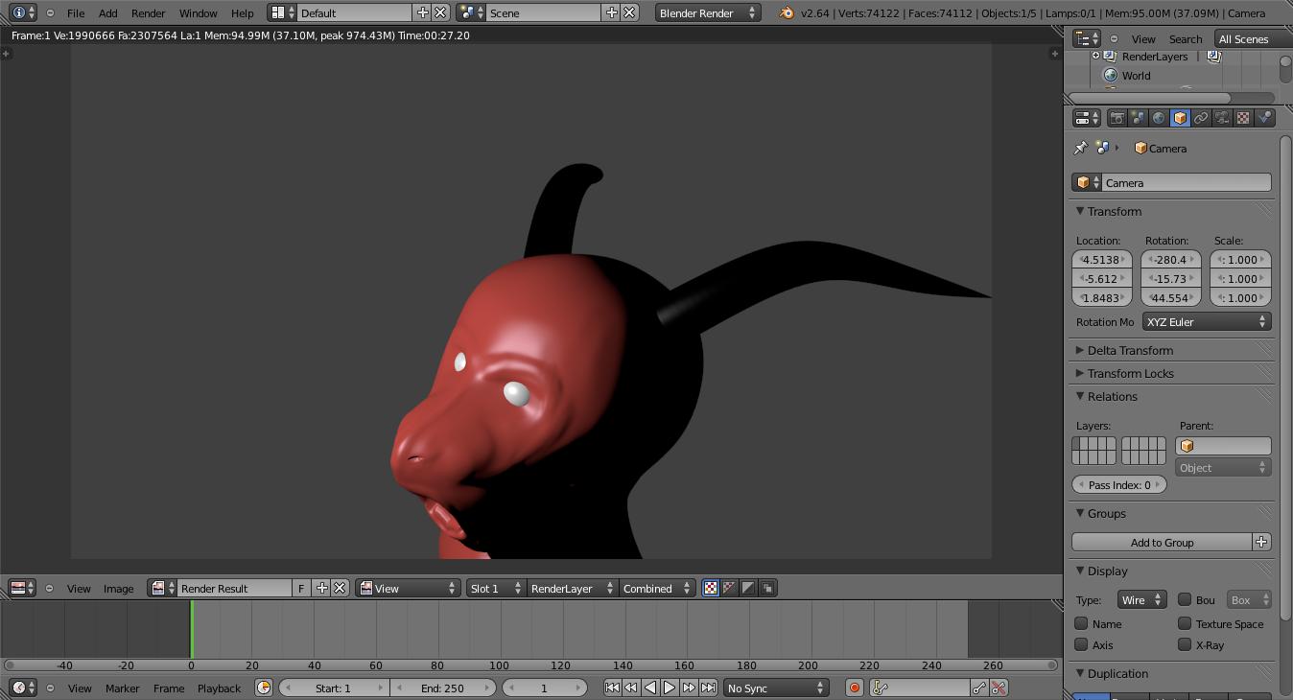Viewport: 1293px width, 700px height.
Task: Delete the current scene
Action: tap(629, 12)
